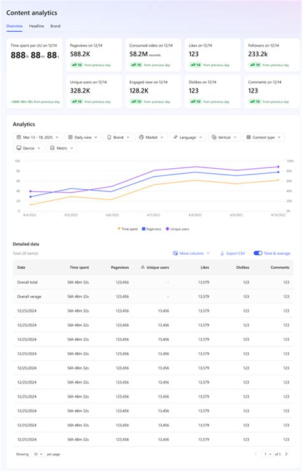This screenshot has height=472, width=302.
Task: Click the grid icon next to Daily view
Action: 70,137
